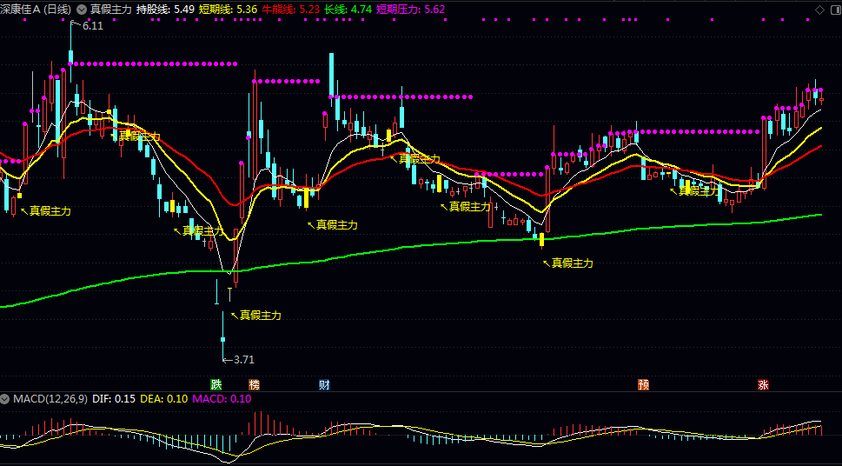Expand the MACD indicator dropdown arrow

(5, 399)
